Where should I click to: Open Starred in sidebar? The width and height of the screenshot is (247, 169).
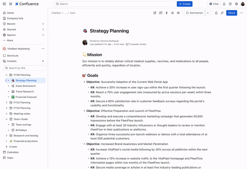coord(11,29)
